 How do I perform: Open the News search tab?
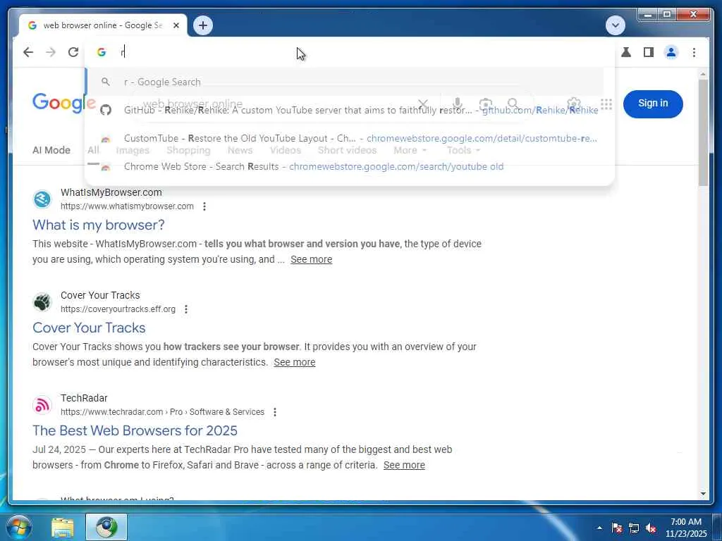(240, 150)
